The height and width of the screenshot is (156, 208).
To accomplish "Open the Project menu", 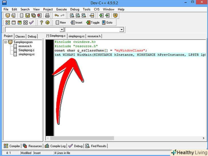I will [x=48, y=9].
